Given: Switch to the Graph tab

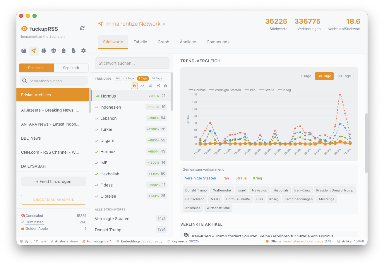Looking at the screenshot, I should click(x=163, y=42).
